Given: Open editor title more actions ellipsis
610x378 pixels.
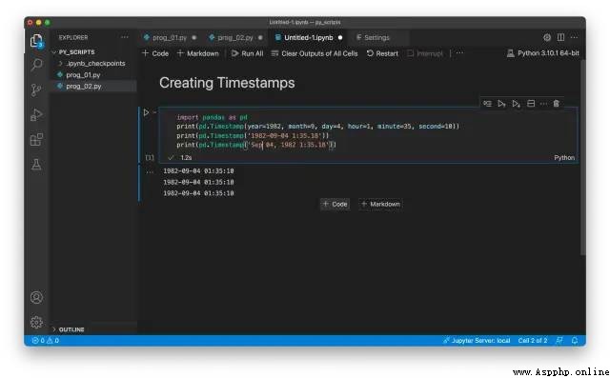Looking at the screenshot, I should point(574,37).
